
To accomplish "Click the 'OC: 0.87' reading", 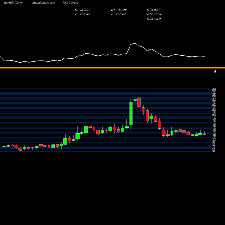I will (154, 10).
